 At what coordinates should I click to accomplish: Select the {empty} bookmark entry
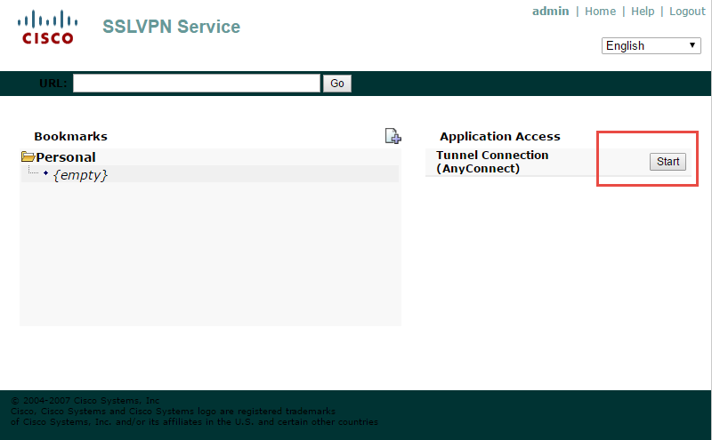pyautogui.click(x=80, y=174)
